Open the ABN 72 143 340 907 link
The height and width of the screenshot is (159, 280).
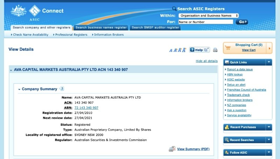[x=86, y=108]
